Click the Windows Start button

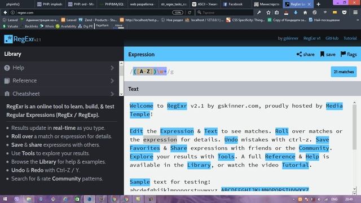[5, 199]
